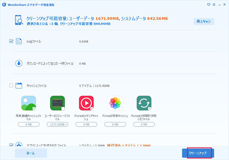This screenshot has width=229, height=160.
Task: Select the user storage chip icon
Action: 57,103
